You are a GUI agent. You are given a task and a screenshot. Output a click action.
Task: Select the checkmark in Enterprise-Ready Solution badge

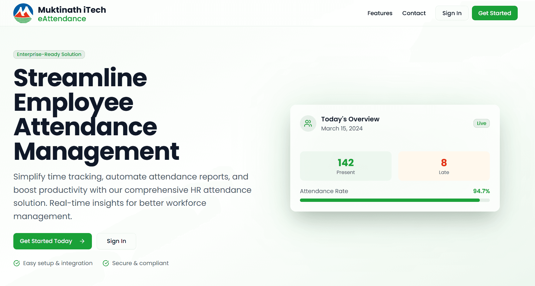pyautogui.click(x=18, y=54)
